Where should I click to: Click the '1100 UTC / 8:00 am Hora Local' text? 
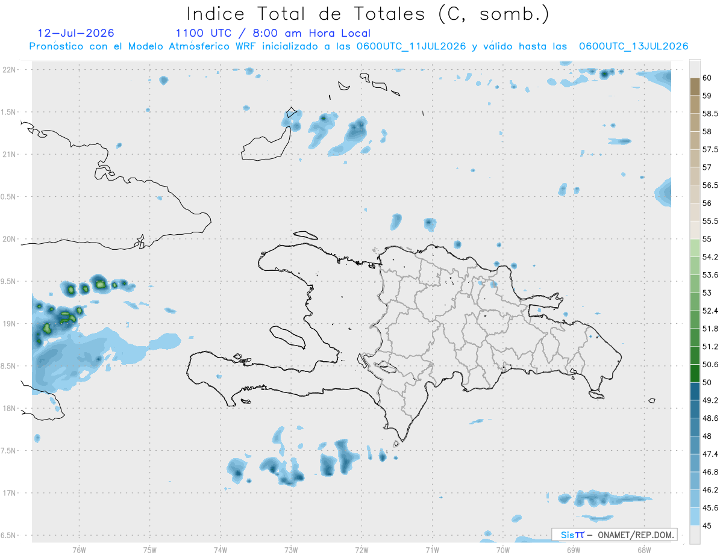(x=273, y=33)
